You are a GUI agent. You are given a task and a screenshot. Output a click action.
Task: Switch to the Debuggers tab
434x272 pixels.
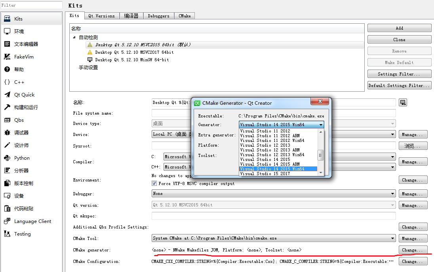coord(159,16)
